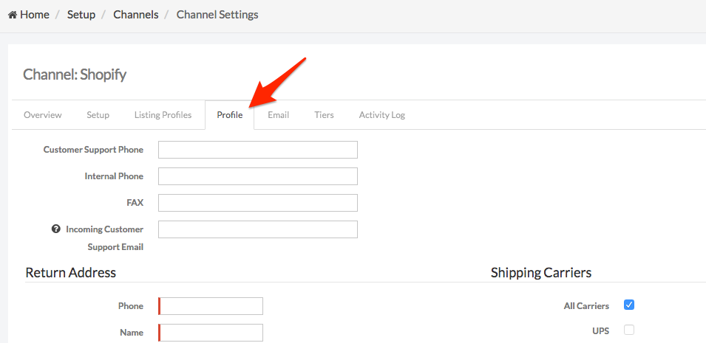Open the Setup breadcrumb link
706x343 pixels.
pyautogui.click(x=81, y=15)
